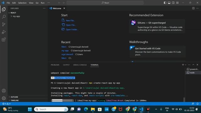Open the Accounts menu icon

[x=4, y=91]
